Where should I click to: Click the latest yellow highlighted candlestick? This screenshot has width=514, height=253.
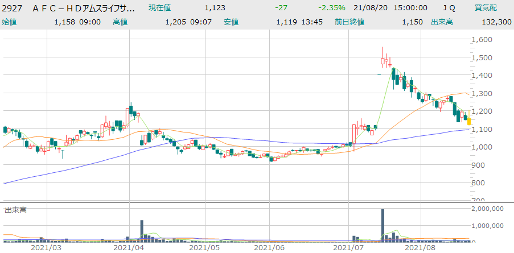point(469,119)
